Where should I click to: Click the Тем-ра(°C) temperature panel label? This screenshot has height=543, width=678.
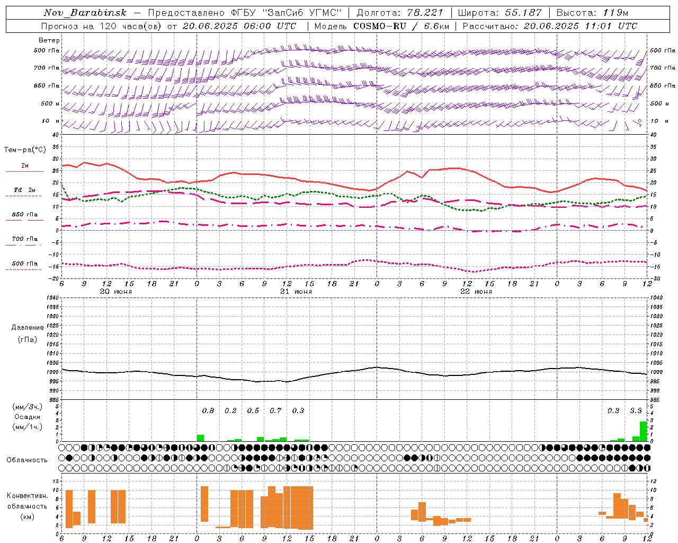25,150
